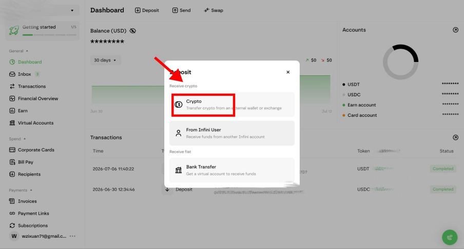Click the Swap icon in header
464x249 pixels.
(206, 10)
